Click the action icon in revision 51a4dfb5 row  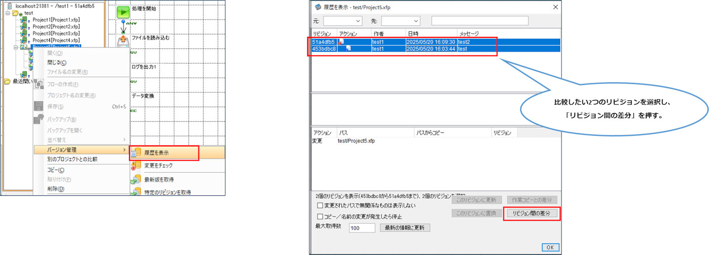click(x=341, y=41)
